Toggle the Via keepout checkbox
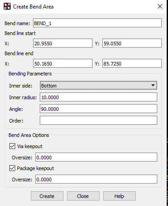This screenshot has width=168, height=206. [x=12, y=146]
